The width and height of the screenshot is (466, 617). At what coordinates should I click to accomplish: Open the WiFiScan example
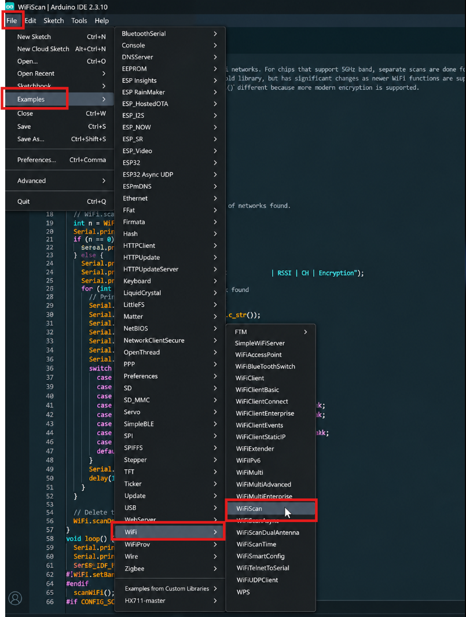[x=271, y=508]
